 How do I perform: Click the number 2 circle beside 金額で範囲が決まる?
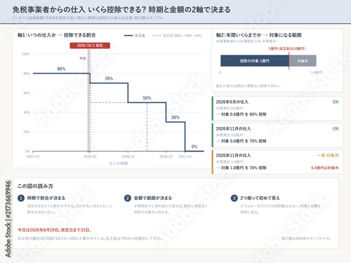click(128, 198)
